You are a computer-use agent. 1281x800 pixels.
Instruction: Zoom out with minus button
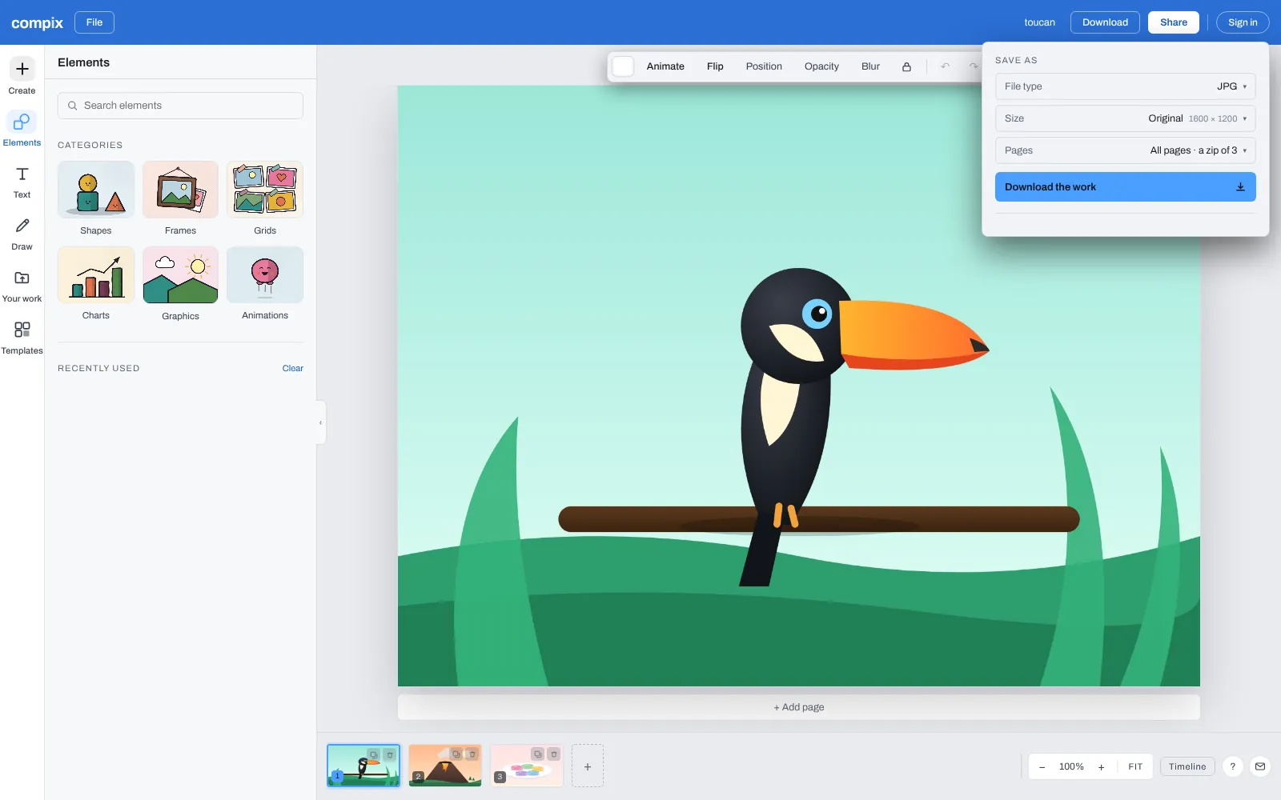click(1042, 767)
